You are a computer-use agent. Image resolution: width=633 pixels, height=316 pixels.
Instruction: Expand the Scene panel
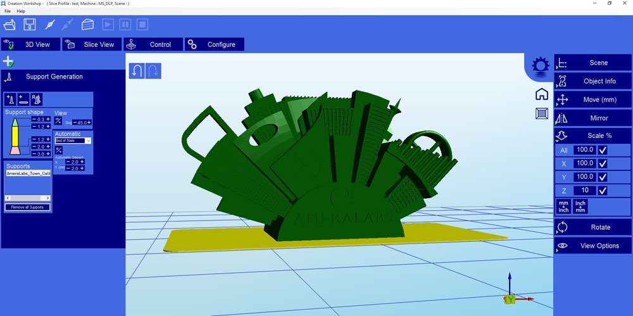click(592, 63)
